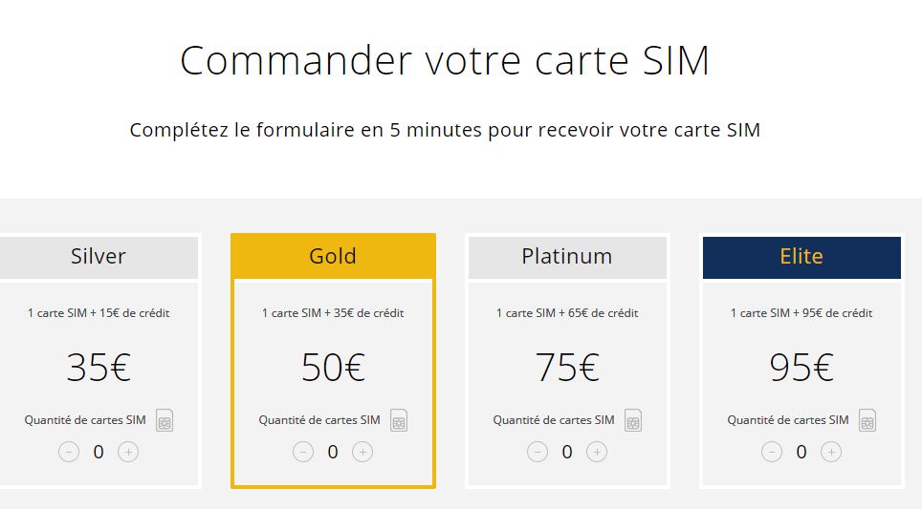Select the Elite plan header
922x509 pixels.
point(801,257)
